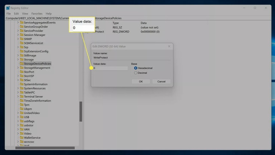
Task: Click the Value data input field
Action: (x=110, y=68)
